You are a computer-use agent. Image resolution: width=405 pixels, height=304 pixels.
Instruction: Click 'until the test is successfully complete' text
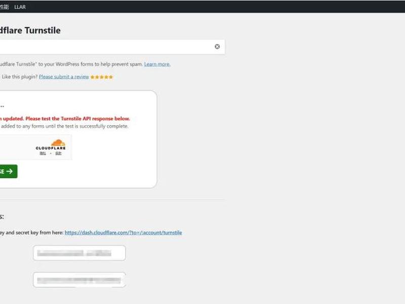pos(87,126)
